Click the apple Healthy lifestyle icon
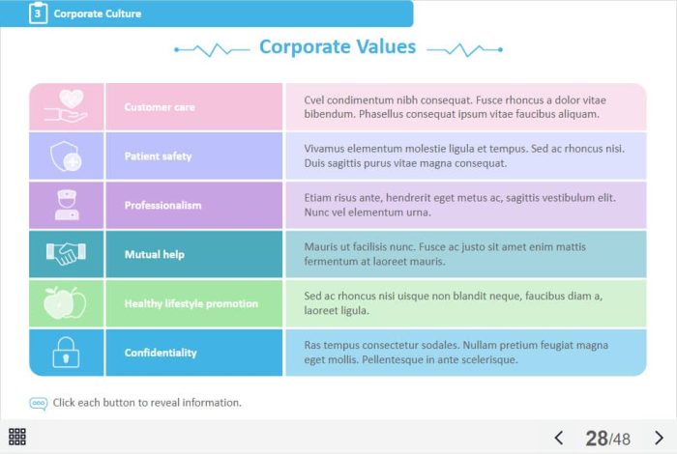This screenshot has height=454, width=677. [67, 303]
